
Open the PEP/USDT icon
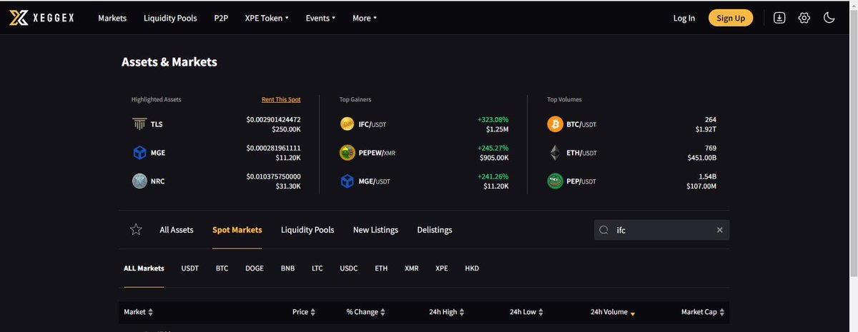555,181
